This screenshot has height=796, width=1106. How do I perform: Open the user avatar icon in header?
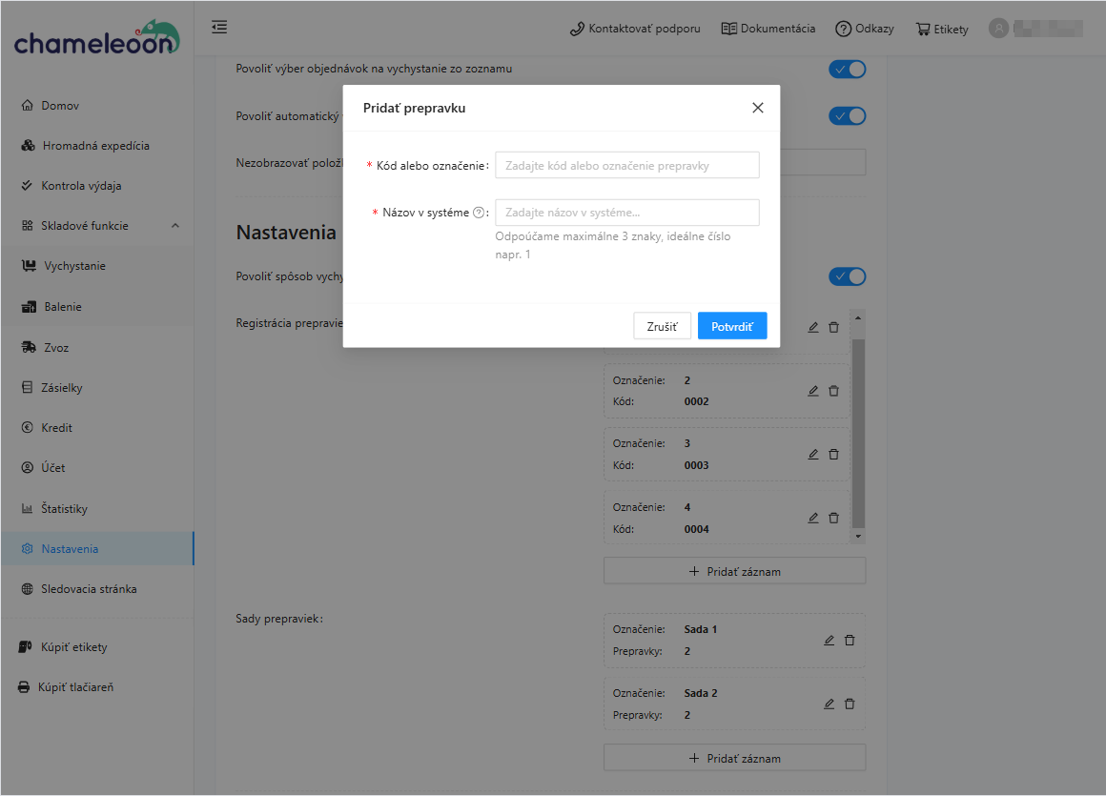pos(998,29)
